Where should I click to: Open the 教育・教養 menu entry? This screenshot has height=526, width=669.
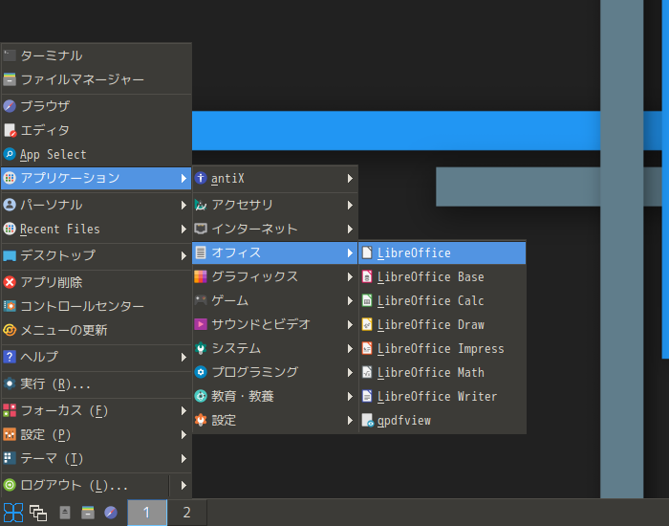[275, 396]
